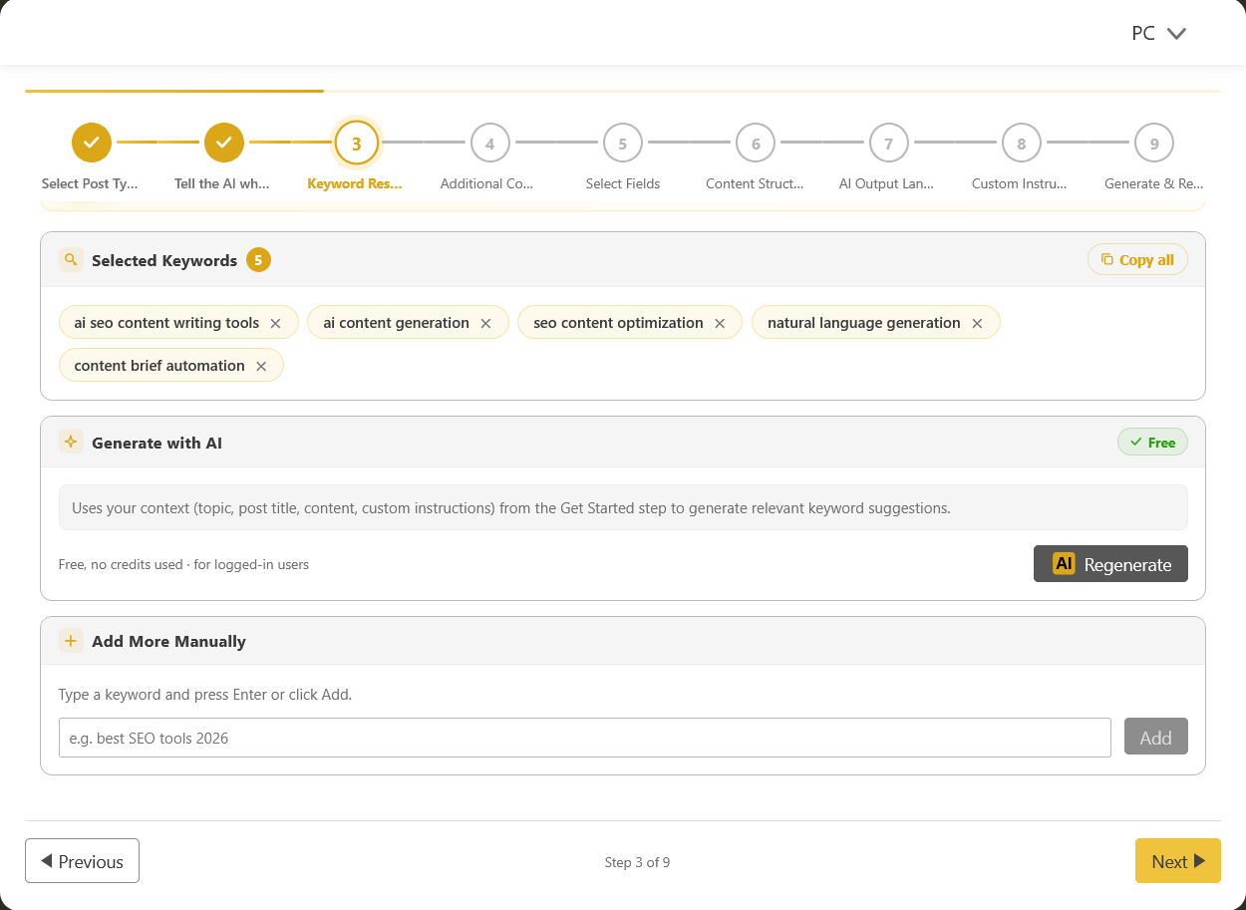Click the magnifier icon beside Selected Keywords

pyautogui.click(x=70, y=259)
